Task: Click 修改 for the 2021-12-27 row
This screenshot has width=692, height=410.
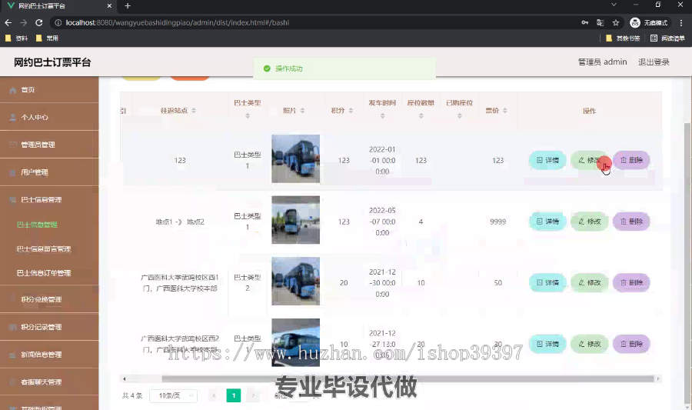Action: point(589,344)
